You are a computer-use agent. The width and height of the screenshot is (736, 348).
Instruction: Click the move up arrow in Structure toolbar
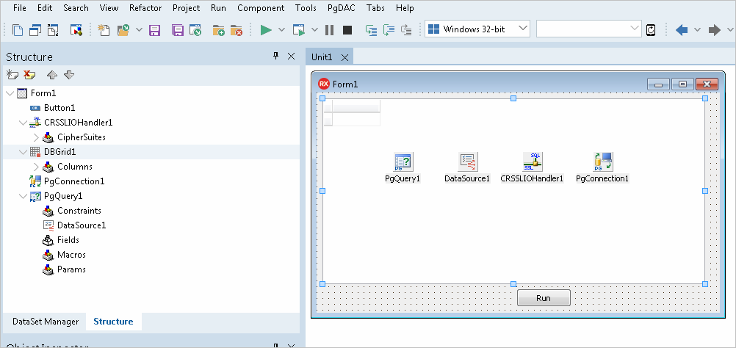coord(52,75)
